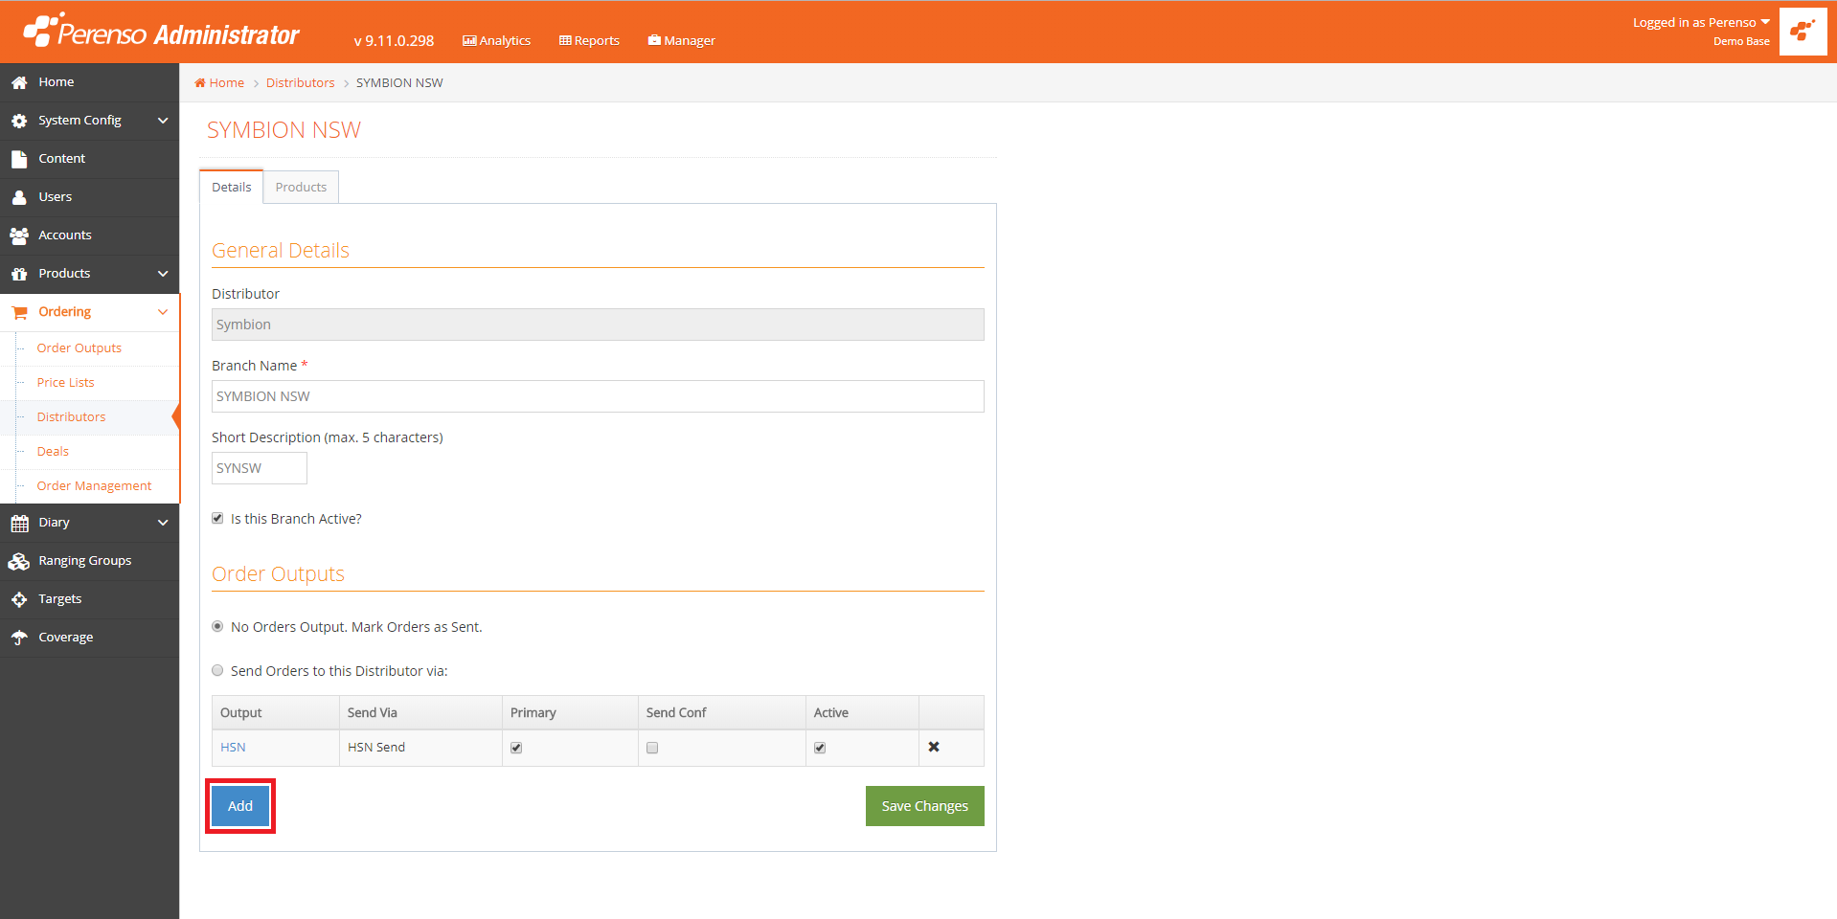Expand the Products sidebar chevron
Screen dimensions: 1837x919
163,274
